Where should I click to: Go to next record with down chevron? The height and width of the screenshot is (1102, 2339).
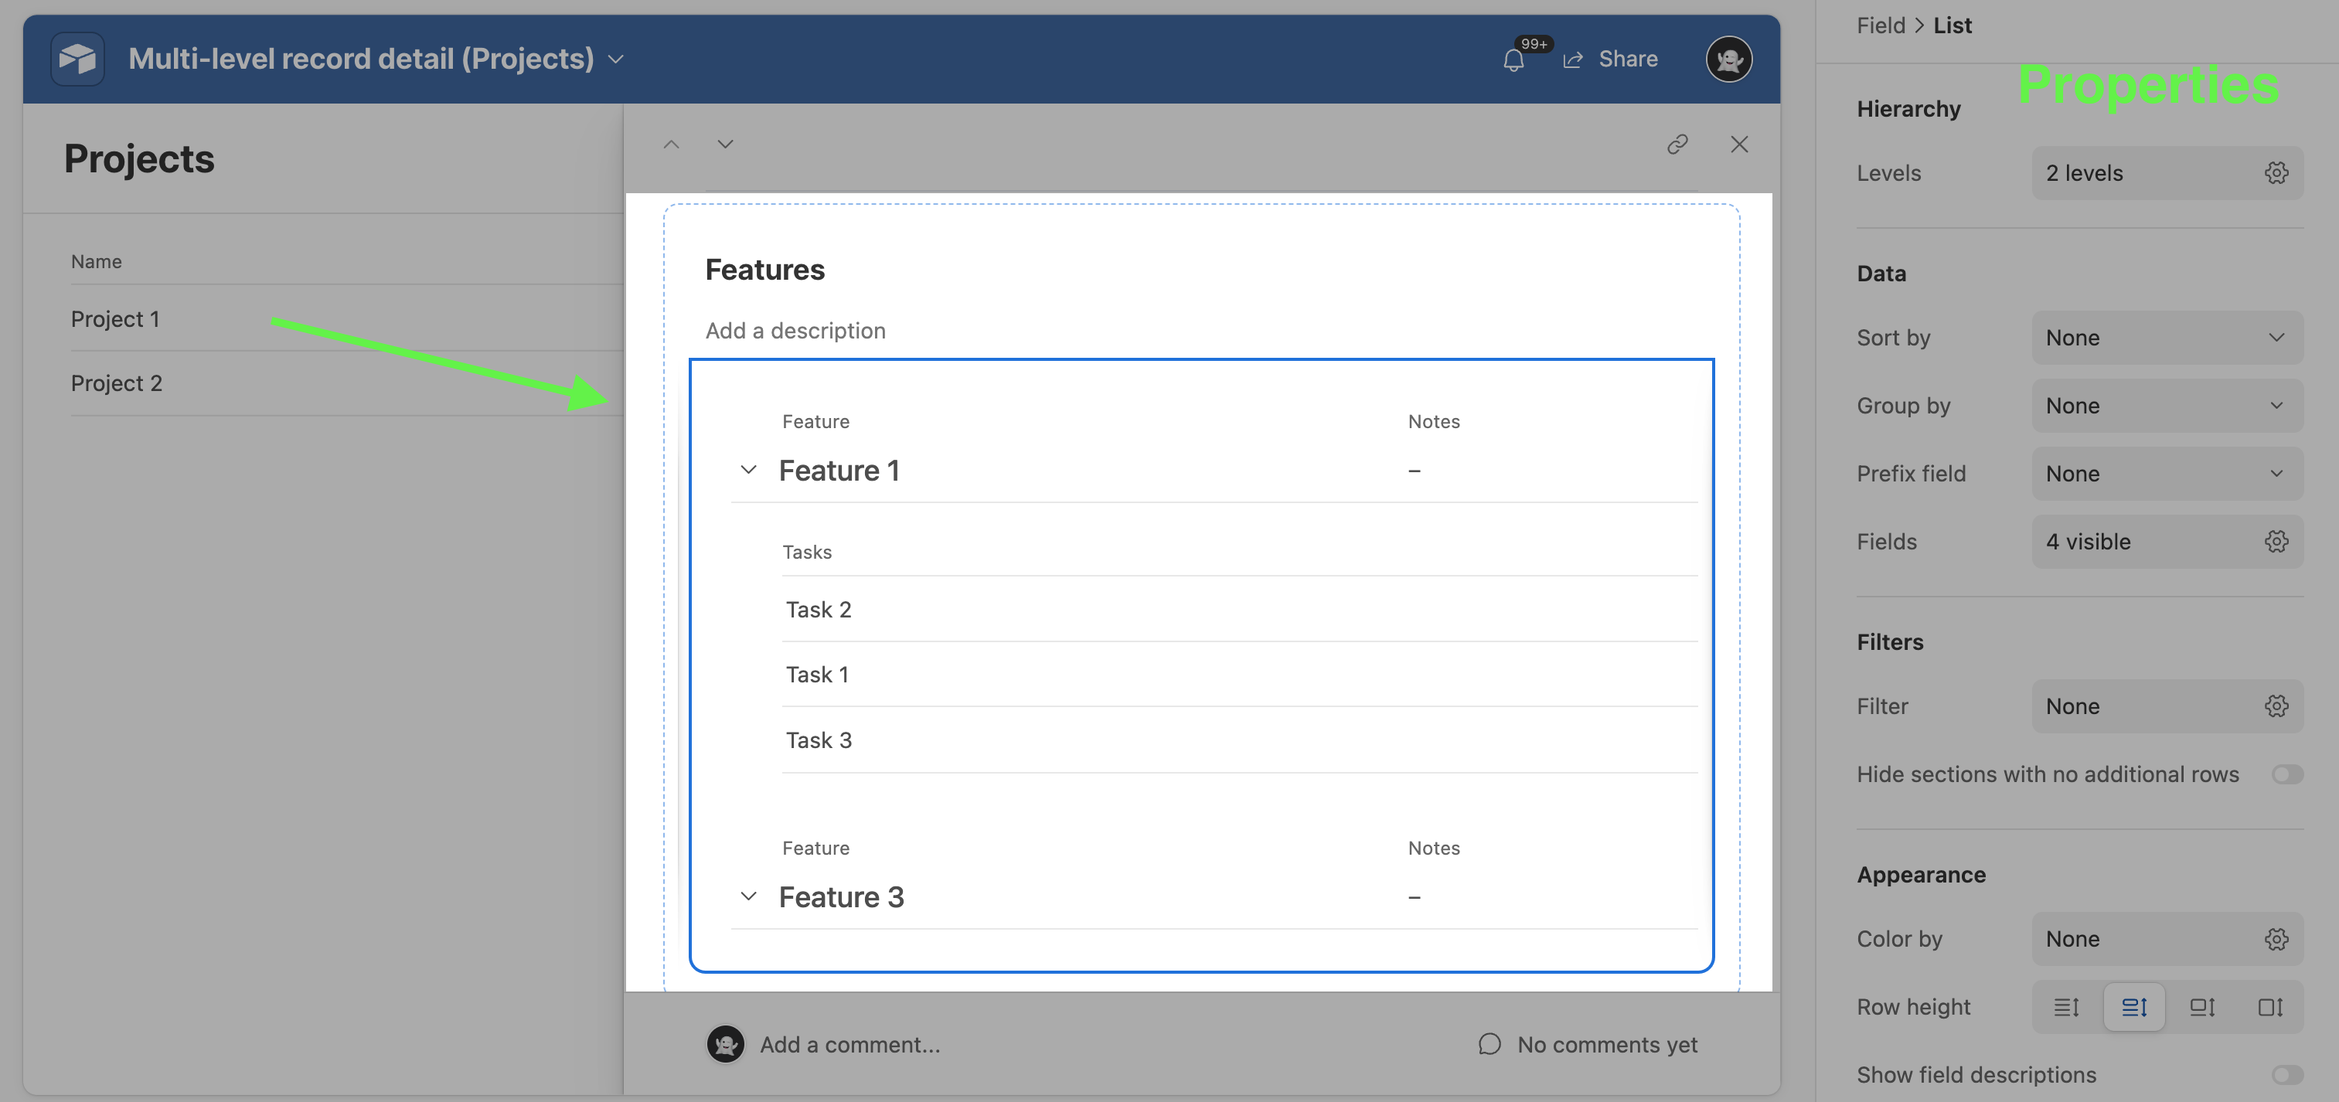pyautogui.click(x=726, y=145)
